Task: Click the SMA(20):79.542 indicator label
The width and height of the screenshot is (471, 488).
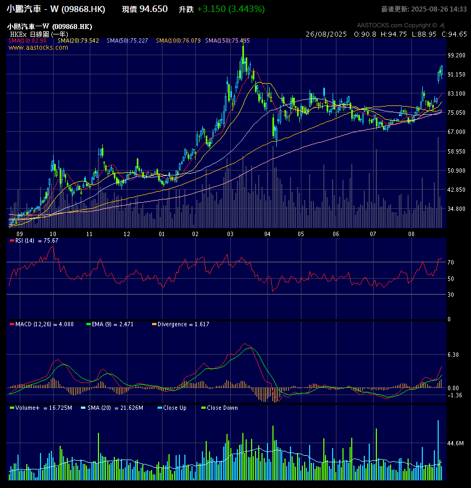Action: point(78,40)
